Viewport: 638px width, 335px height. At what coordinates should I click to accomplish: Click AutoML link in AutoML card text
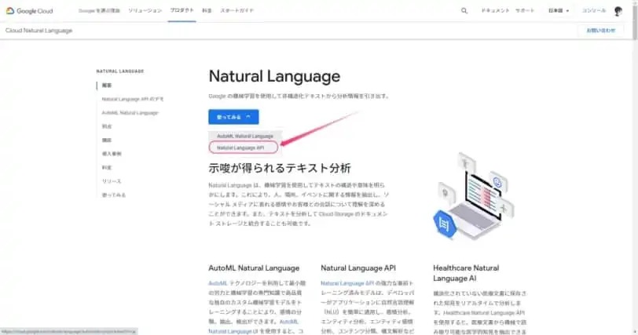218,283
